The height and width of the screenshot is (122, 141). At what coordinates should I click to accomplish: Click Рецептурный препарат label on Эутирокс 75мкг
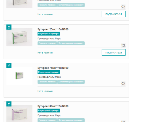(x=49, y=72)
